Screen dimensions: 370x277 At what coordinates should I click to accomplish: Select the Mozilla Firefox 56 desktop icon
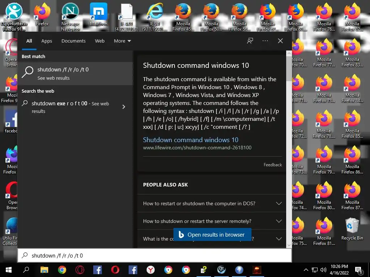tap(240, 17)
